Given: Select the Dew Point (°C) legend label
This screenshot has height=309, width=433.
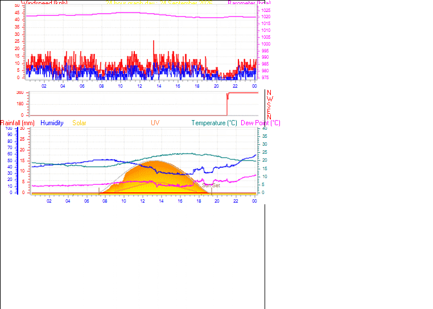Looking at the screenshot, I should [x=261, y=123].
